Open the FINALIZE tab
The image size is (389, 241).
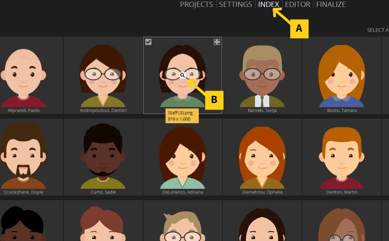(x=331, y=4)
